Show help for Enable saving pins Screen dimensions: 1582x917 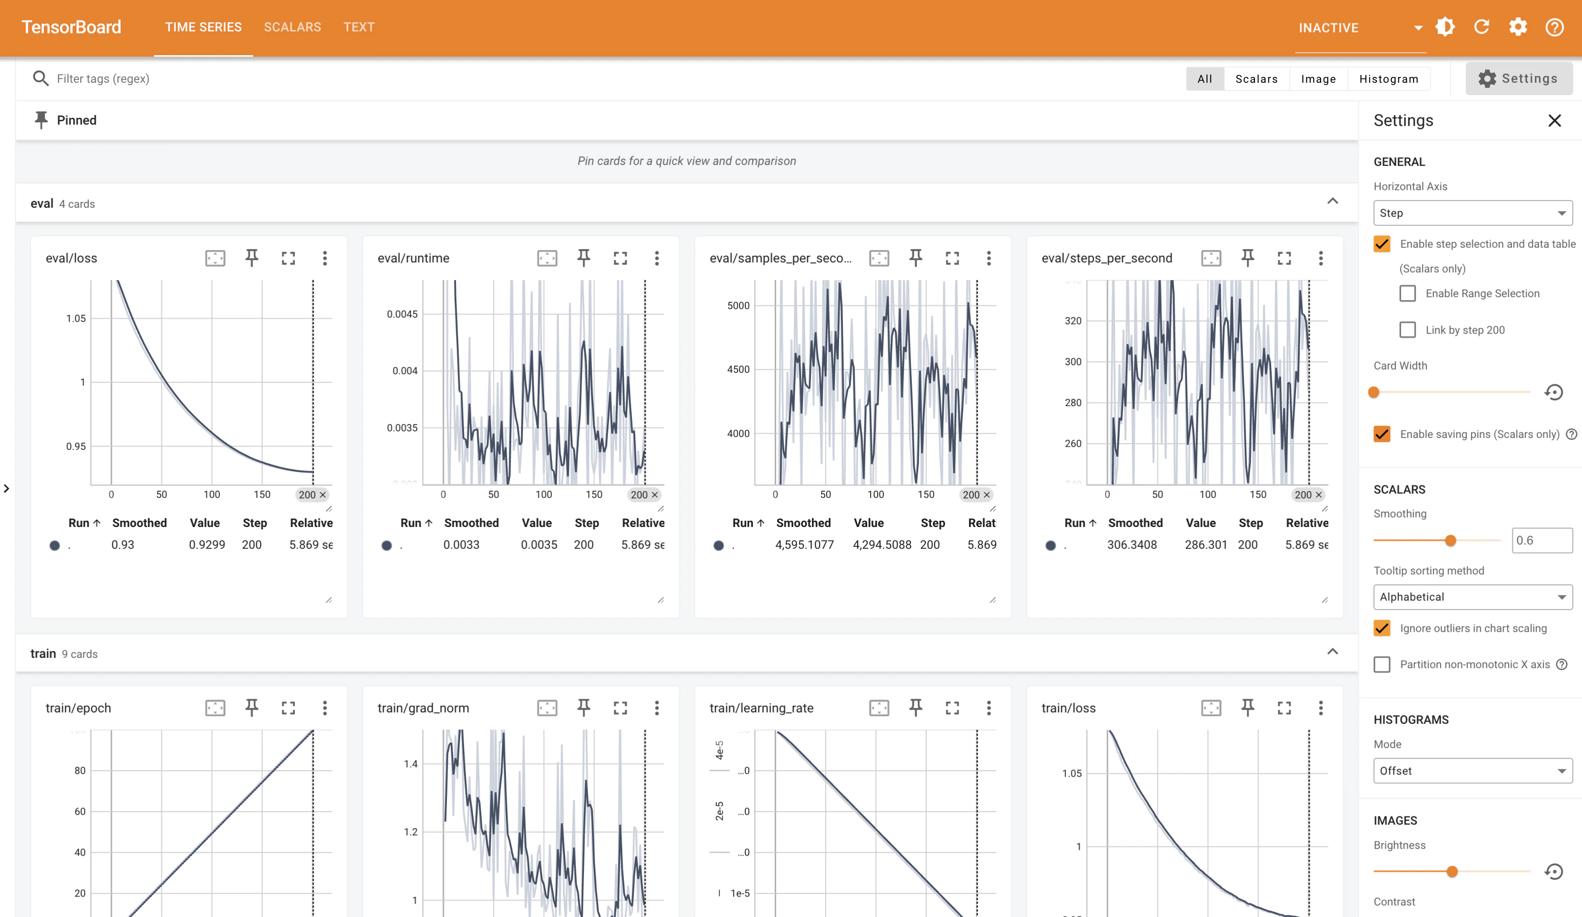(x=1572, y=434)
